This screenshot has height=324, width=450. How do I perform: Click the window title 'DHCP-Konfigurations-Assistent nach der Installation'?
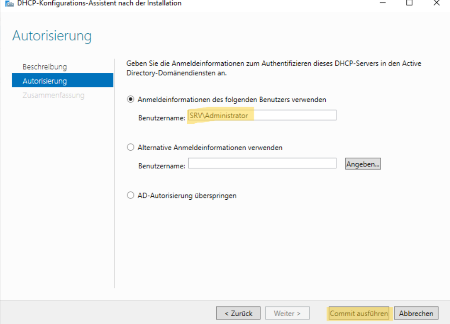coord(99,4)
